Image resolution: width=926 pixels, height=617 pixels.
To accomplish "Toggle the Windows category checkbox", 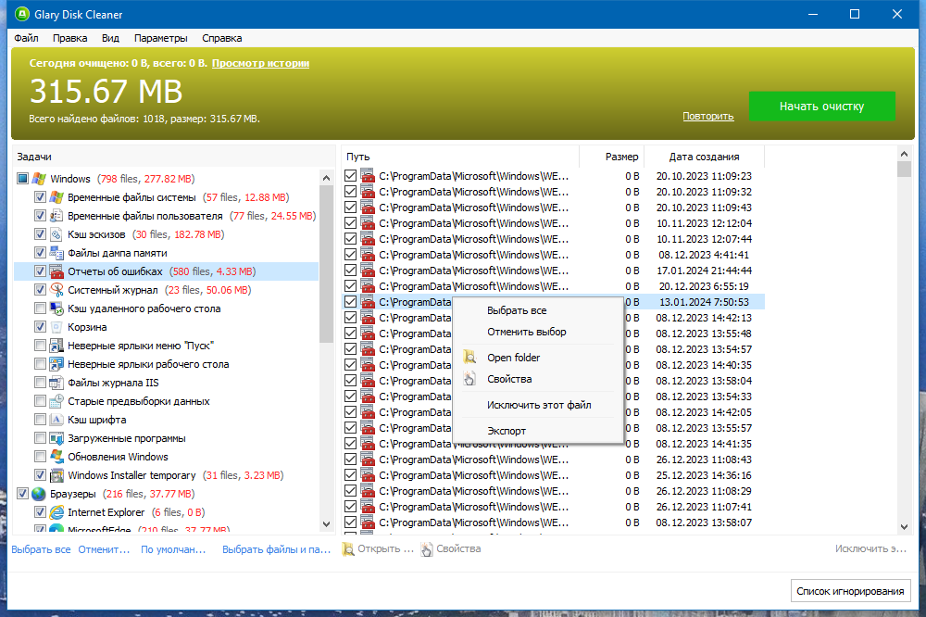I will coord(22,179).
